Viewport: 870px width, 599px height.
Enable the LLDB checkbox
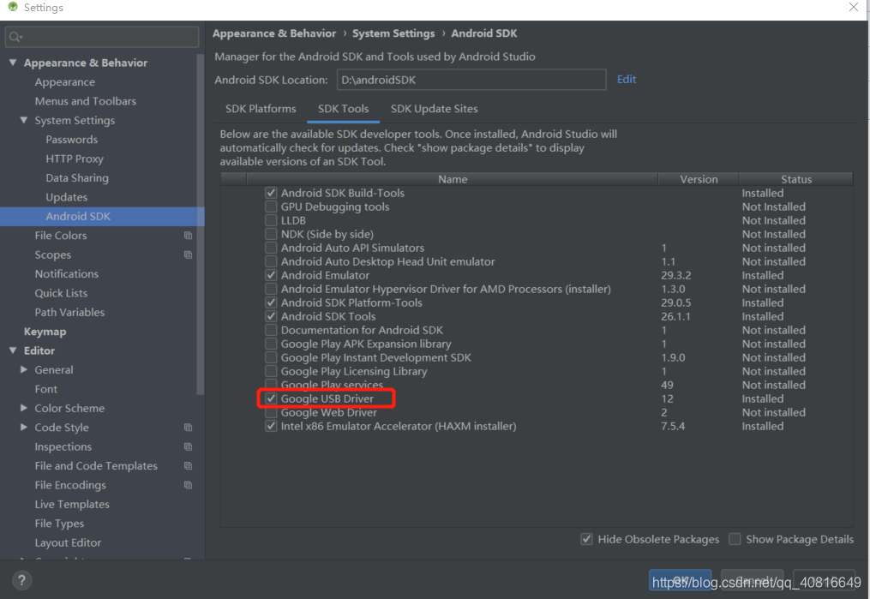(x=271, y=220)
